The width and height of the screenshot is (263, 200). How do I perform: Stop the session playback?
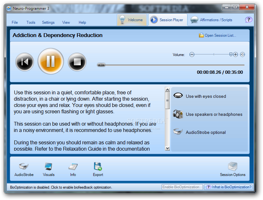click(x=77, y=62)
